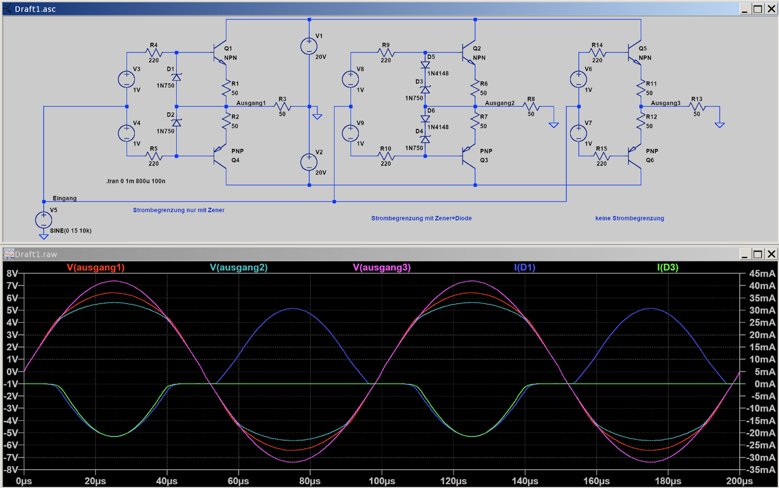Select the Q3 PNP transistor symbol

(468, 156)
